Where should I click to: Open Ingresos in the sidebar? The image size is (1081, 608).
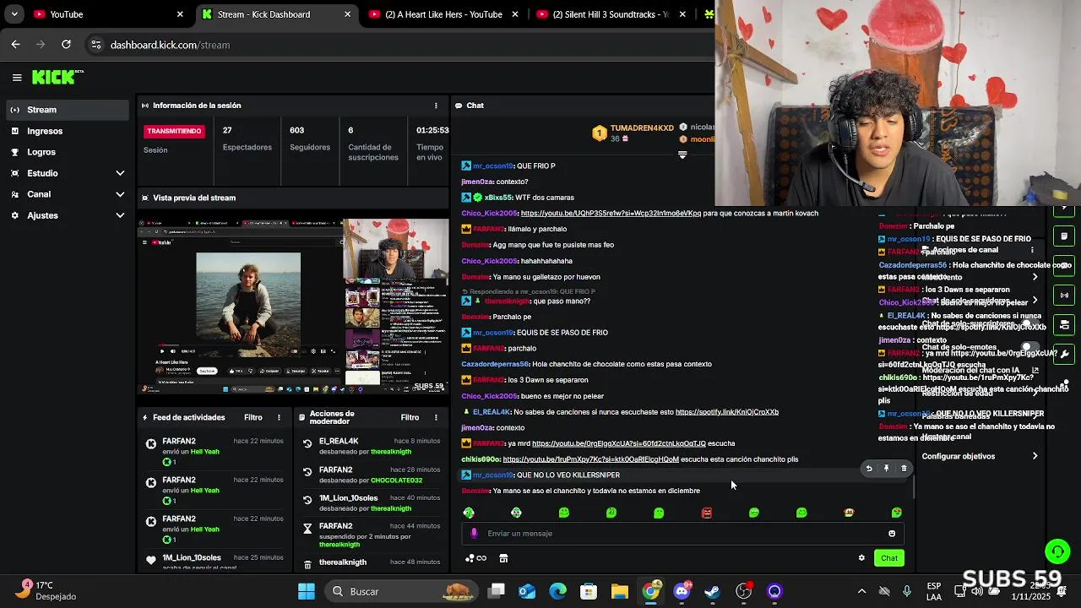pos(68,131)
